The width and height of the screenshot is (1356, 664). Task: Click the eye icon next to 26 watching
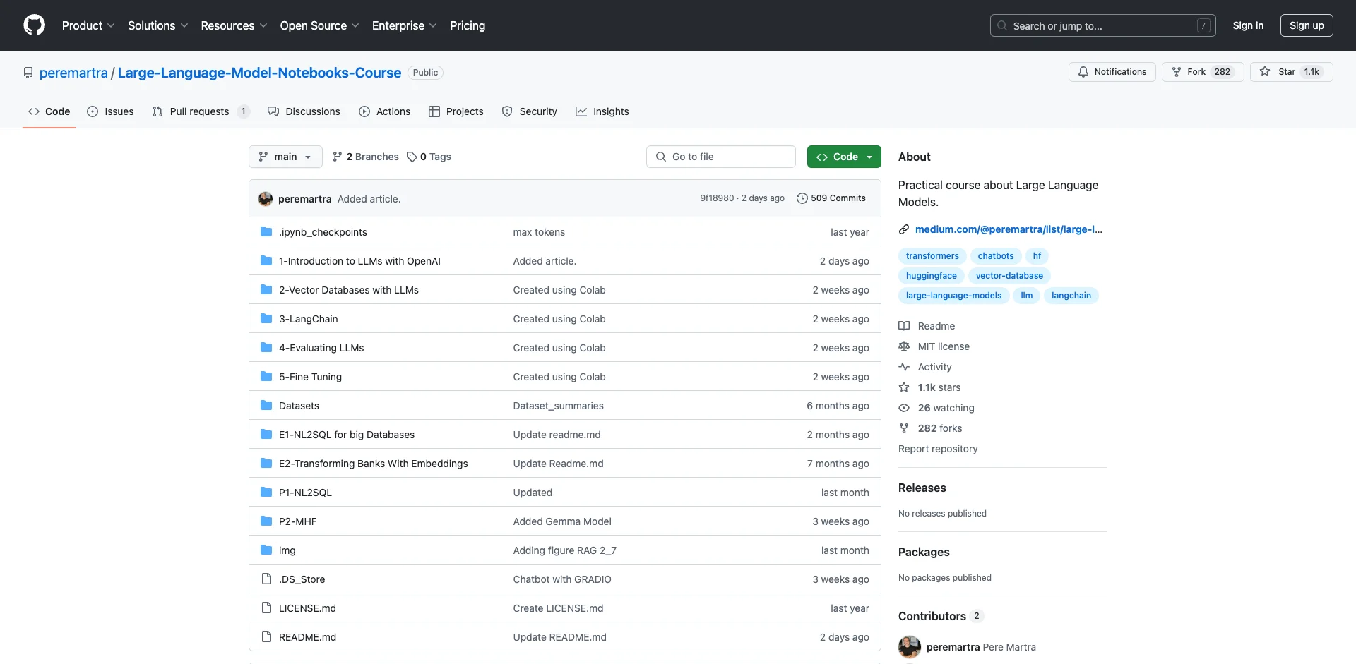pos(904,408)
